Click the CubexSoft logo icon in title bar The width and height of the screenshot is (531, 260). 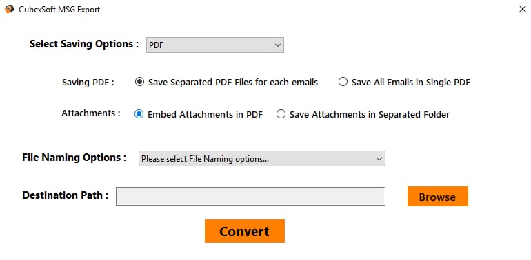(x=10, y=9)
